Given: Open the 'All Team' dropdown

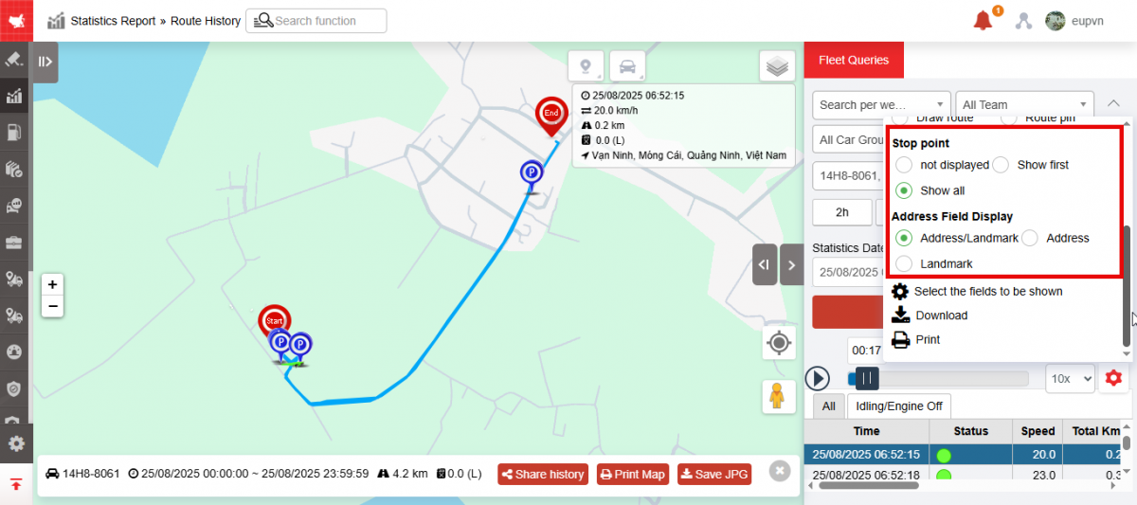Looking at the screenshot, I should 1024,104.
